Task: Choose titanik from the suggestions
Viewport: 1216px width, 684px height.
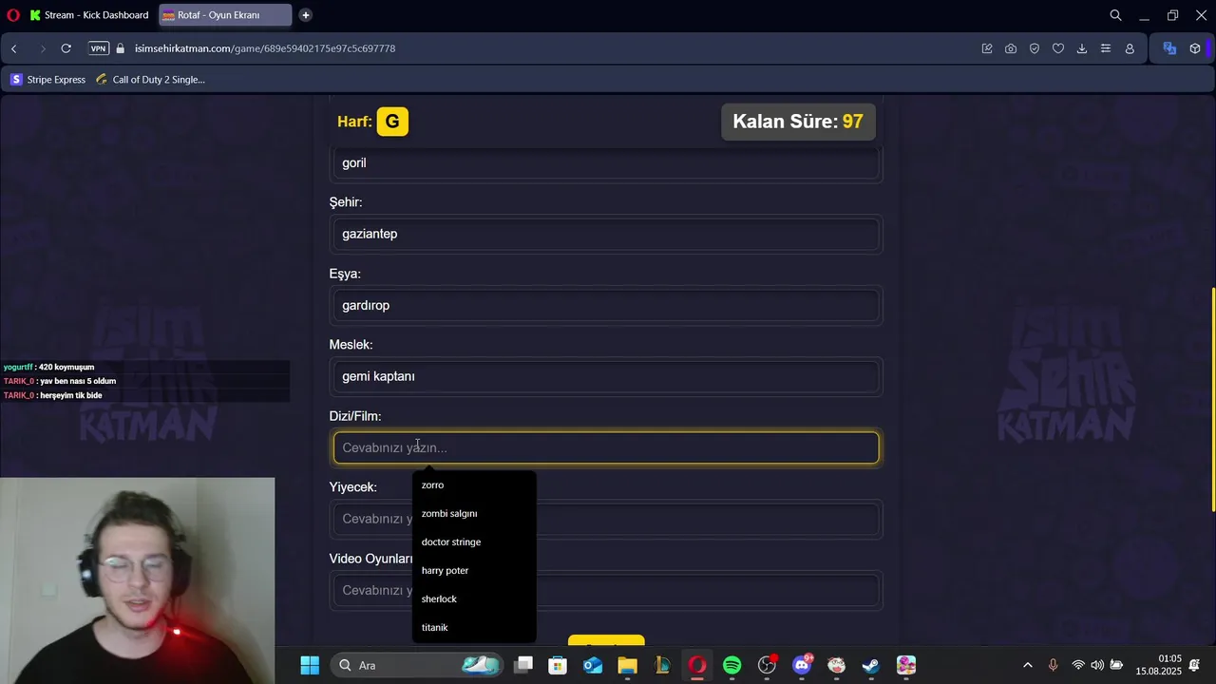Action: tap(474, 627)
